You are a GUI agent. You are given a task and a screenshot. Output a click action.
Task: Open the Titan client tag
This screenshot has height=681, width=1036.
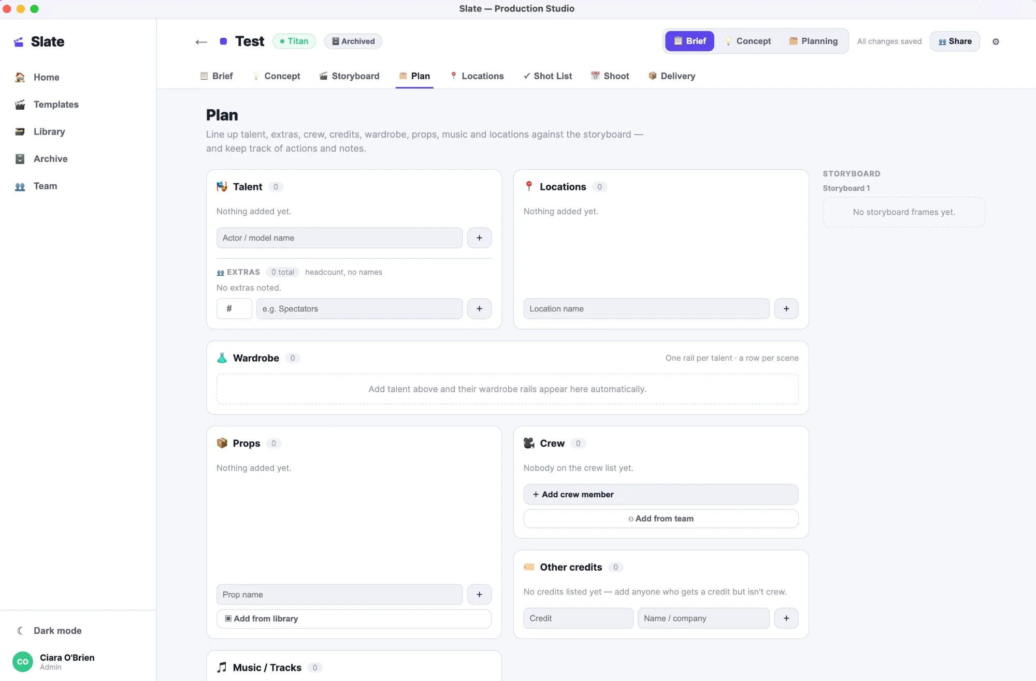(x=294, y=41)
